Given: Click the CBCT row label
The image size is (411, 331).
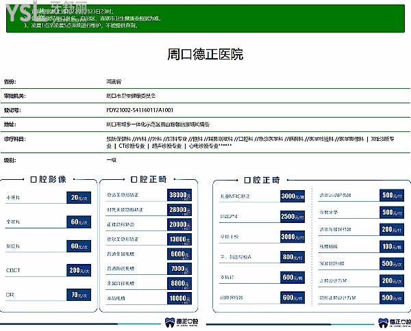Looking at the screenshot, I should [13, 270].
